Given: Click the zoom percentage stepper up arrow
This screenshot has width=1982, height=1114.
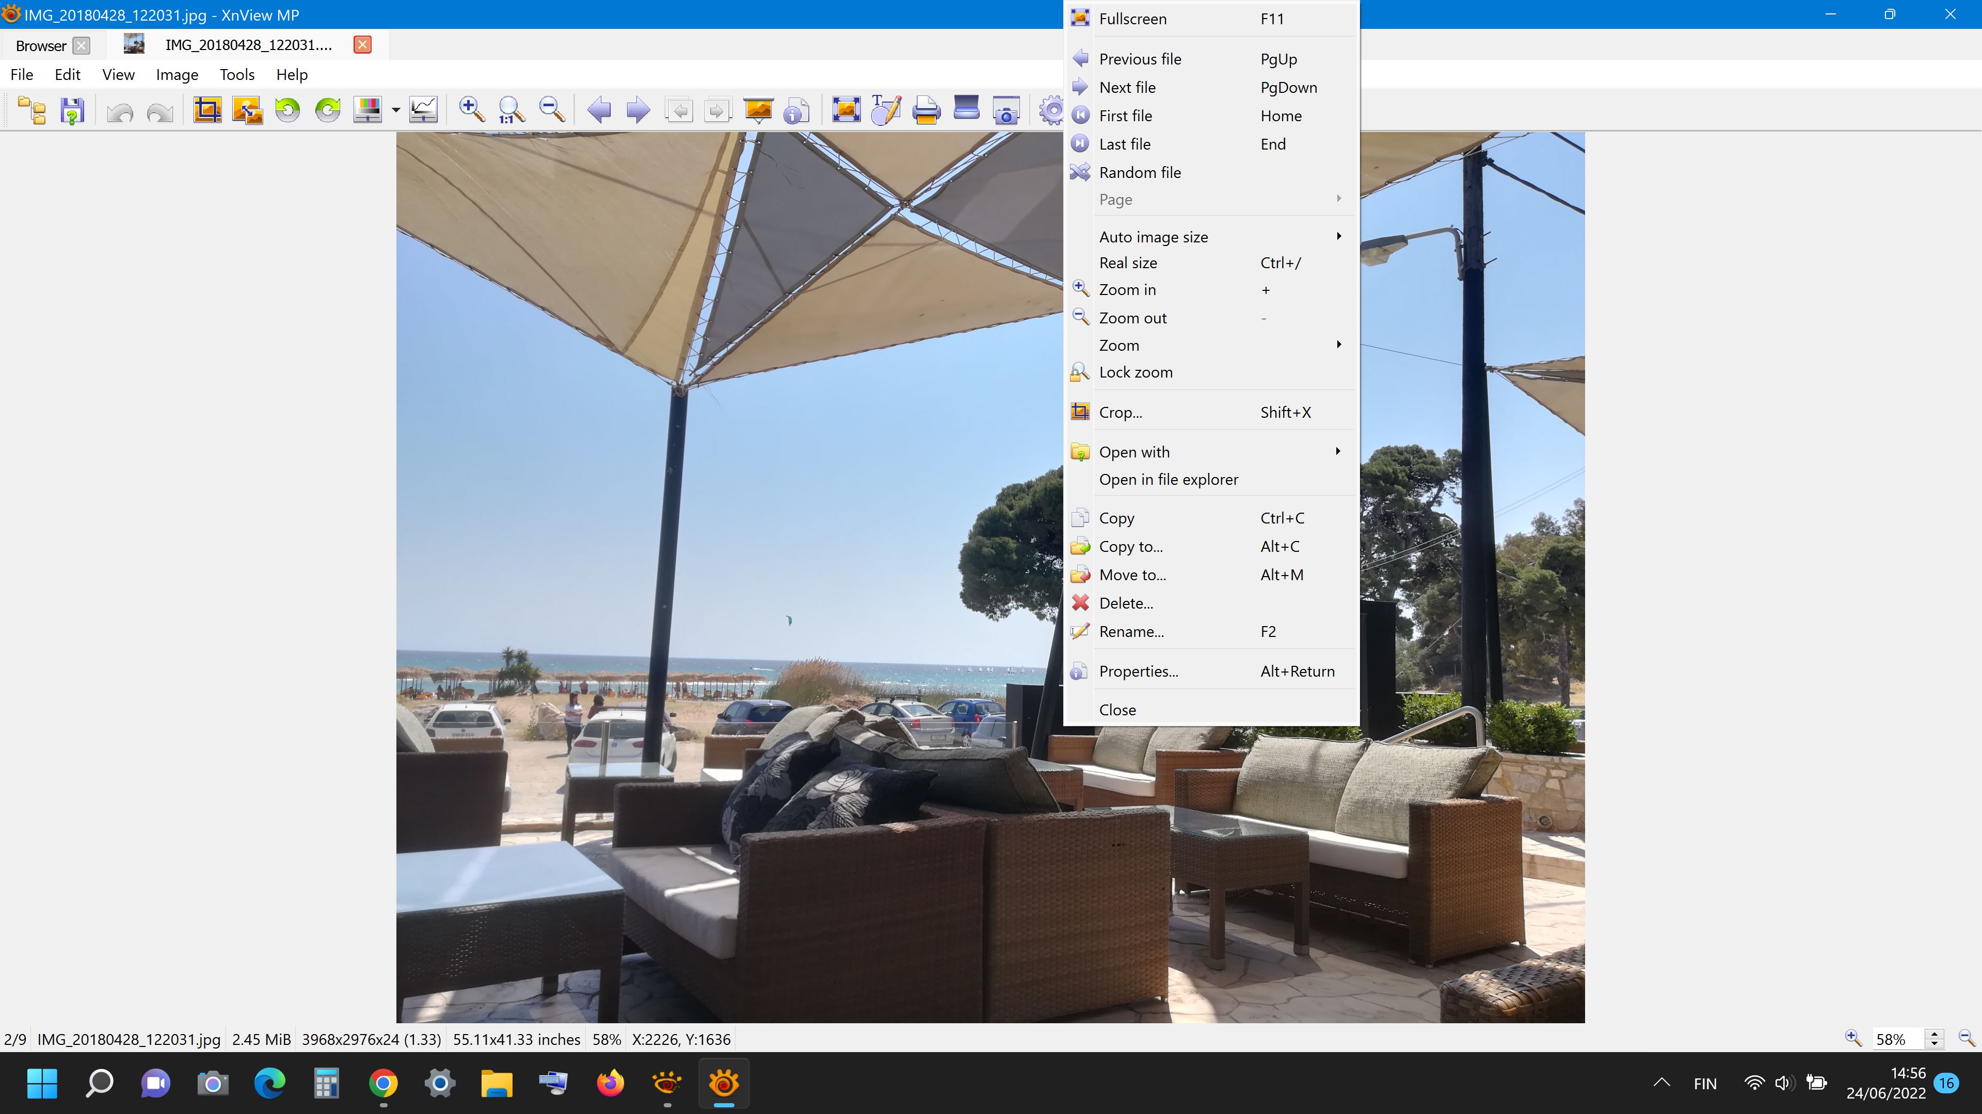Looking at the screenshot, I should click(1935, 1034).
